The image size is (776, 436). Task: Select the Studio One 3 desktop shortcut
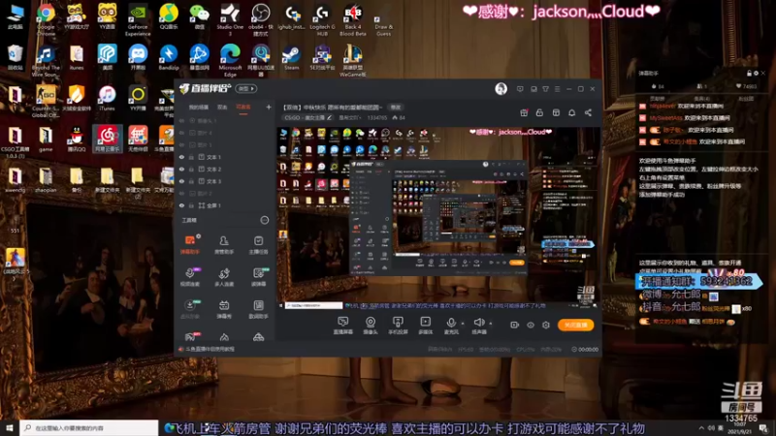click(230, 19)
